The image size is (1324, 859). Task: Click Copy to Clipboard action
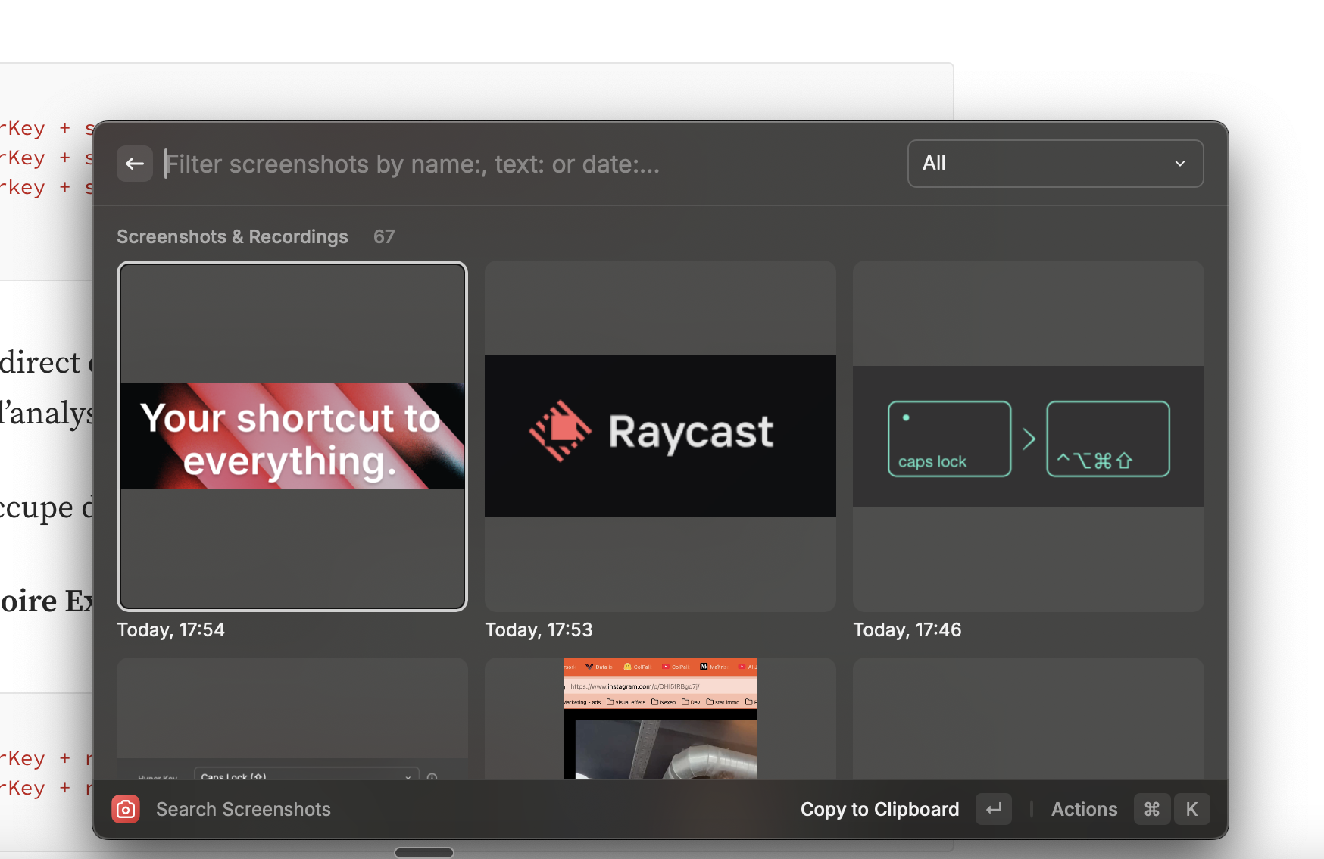point(879,809)
